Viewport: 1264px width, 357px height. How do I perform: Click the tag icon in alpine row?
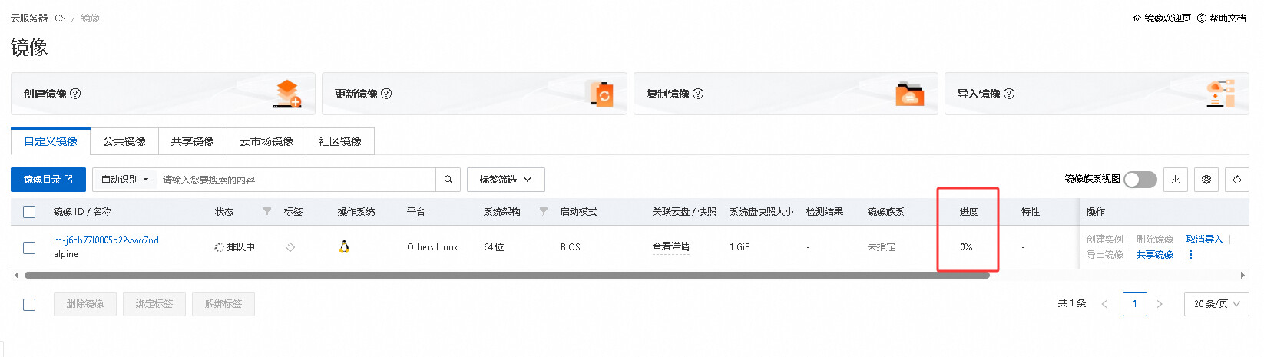[290, 247]
